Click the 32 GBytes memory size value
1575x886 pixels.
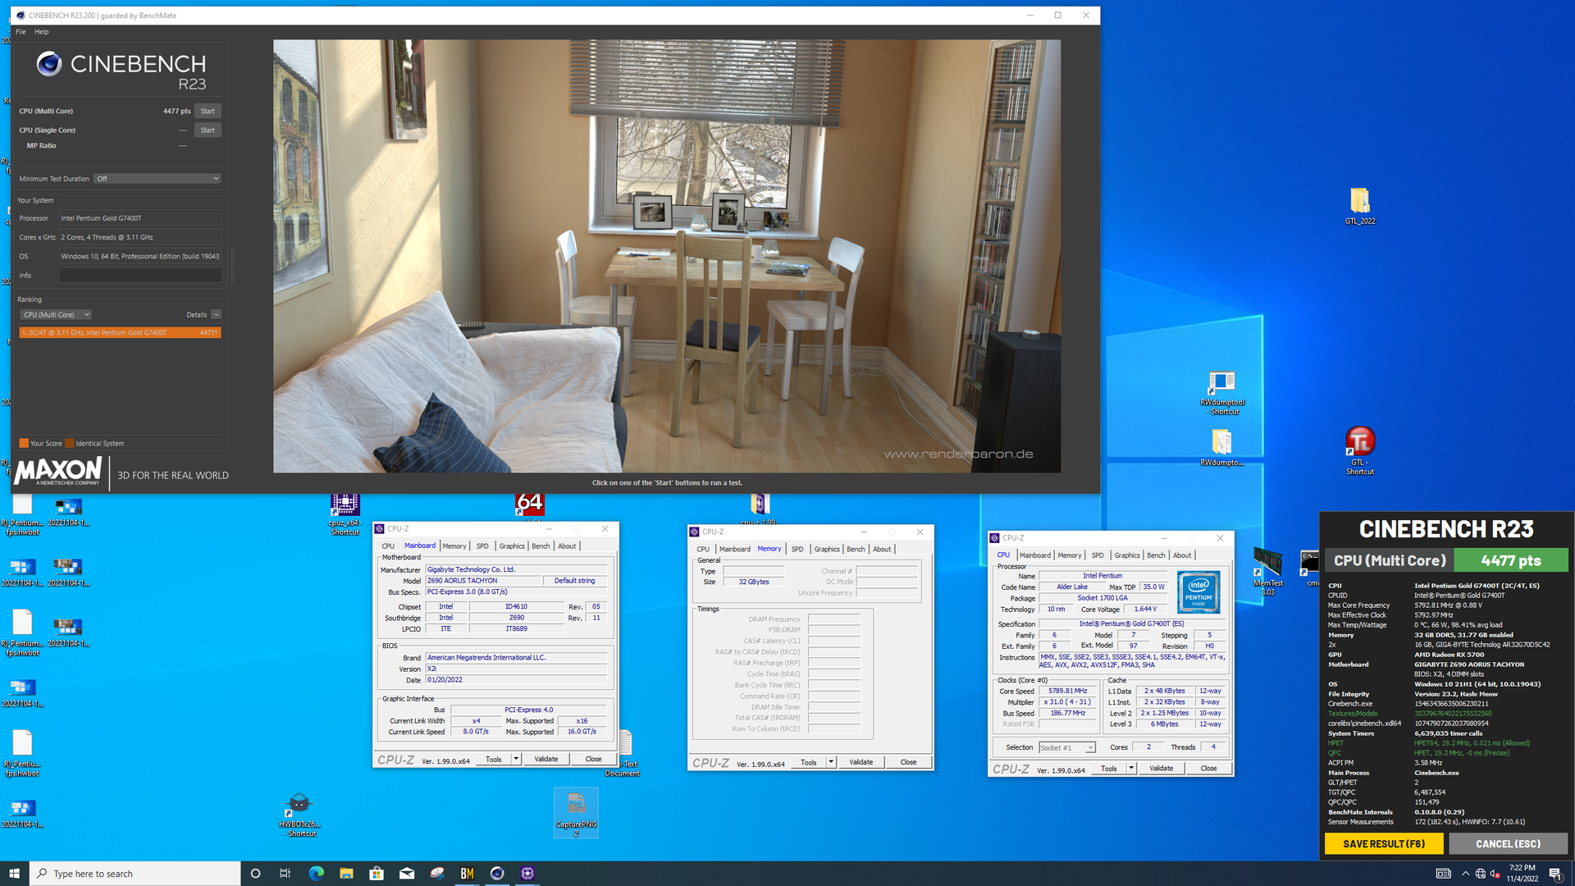tap(753, 582)
